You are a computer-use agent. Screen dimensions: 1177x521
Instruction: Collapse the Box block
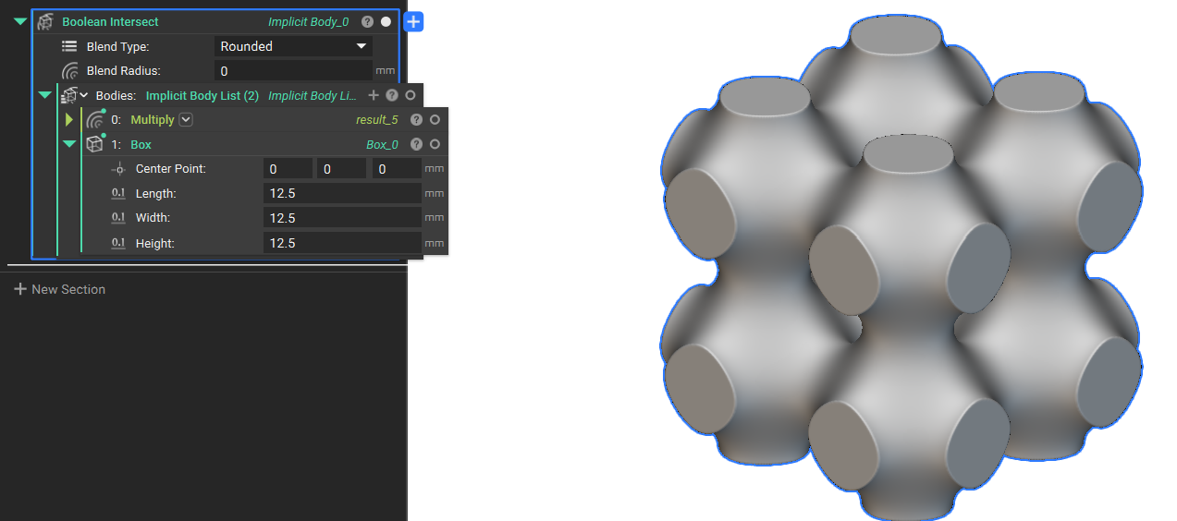[68, 144]
